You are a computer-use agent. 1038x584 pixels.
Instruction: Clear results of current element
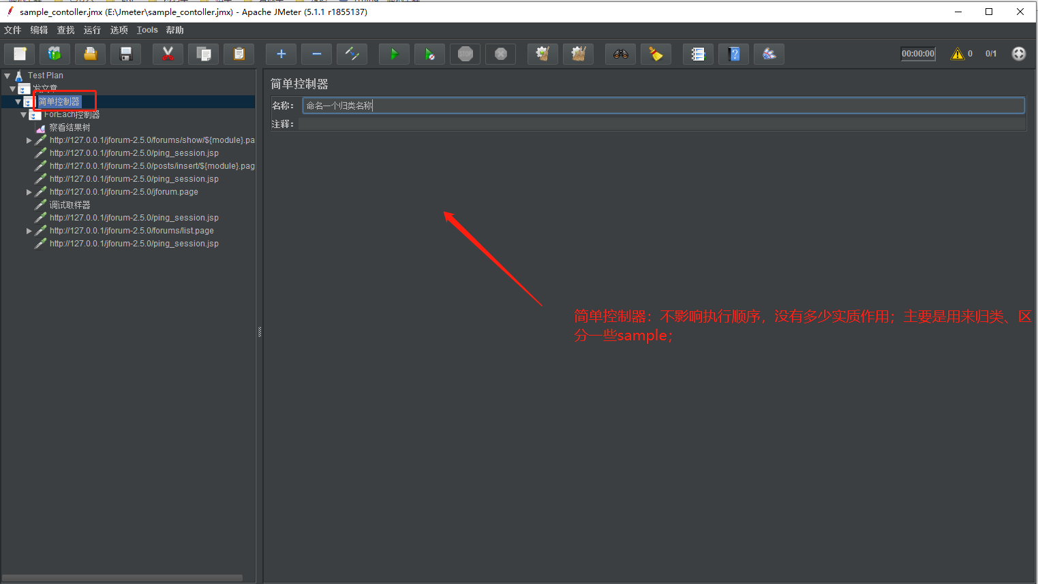click(x=543, y=54)
